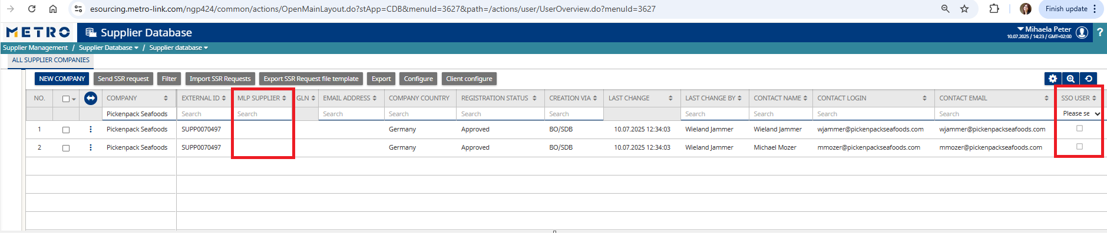The height and width of the screenshot is (233, 1107).
Task: Click the Filter button
Action: coord(169,79)
